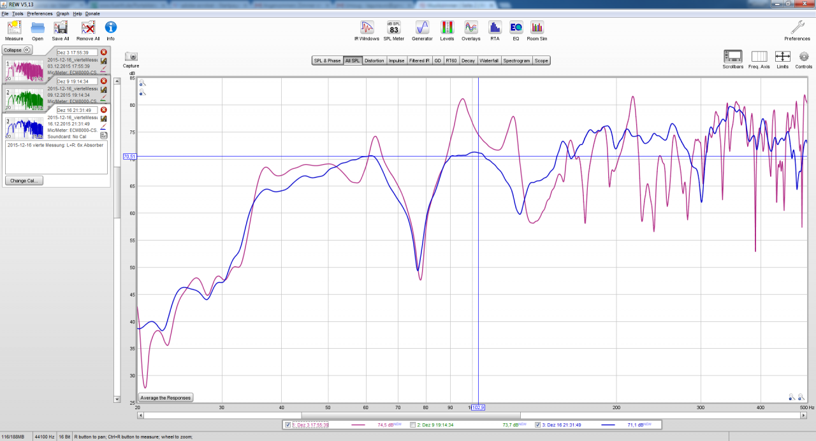Open the Impulse tab

pos(397,60)
